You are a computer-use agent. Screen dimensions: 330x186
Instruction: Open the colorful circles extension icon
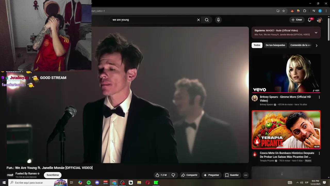298,11
